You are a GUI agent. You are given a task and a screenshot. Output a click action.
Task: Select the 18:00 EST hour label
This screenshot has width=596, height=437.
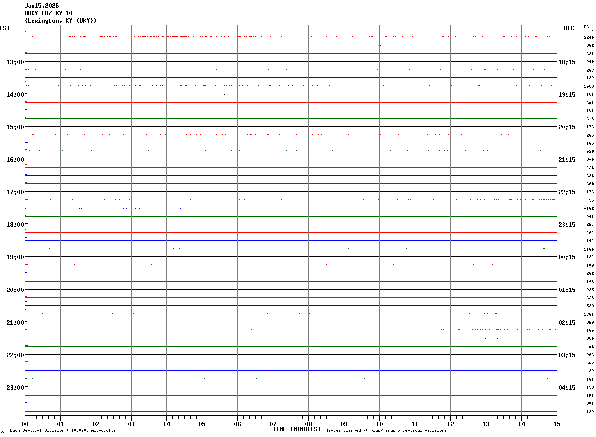(x=15, y=224)
